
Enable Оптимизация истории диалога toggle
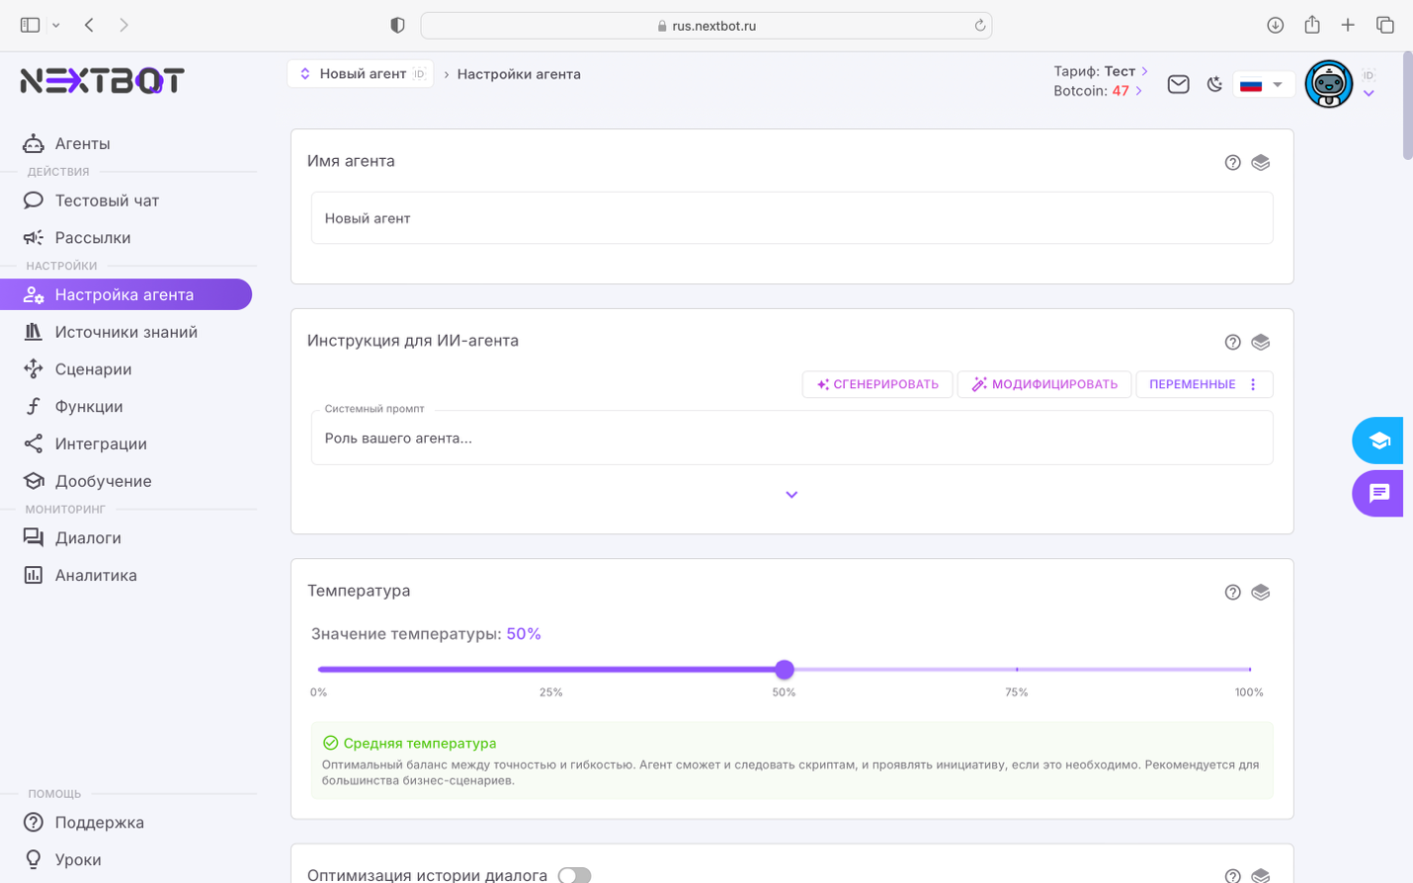pos(574,875)
